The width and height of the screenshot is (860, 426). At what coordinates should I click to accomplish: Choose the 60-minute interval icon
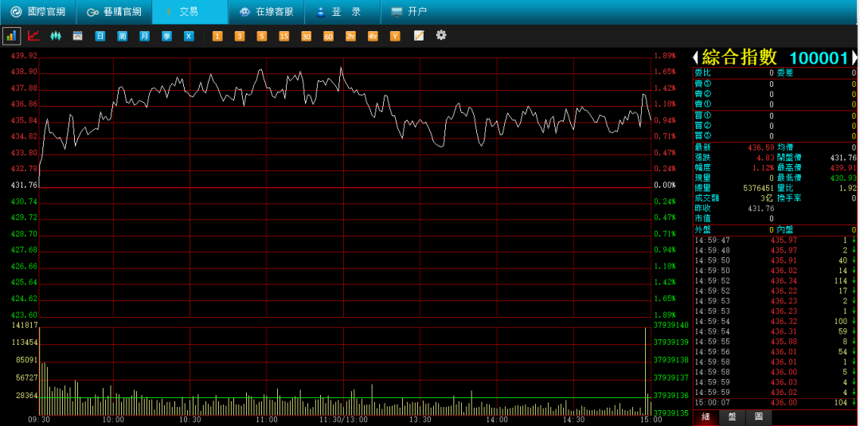click(329, 36)
